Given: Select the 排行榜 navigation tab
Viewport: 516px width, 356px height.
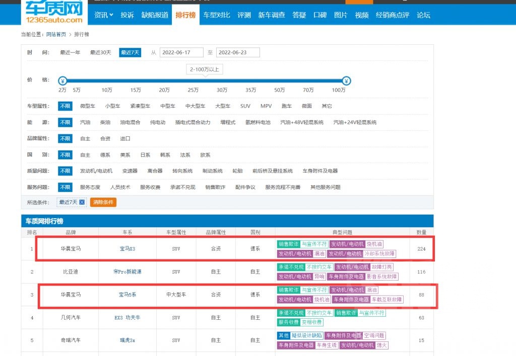Looking at the screenshot, I should click(x=185, y=15).
